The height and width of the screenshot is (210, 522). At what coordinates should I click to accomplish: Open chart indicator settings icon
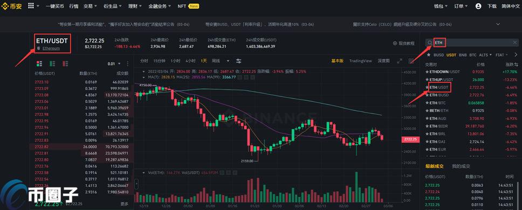tap(239, 61)
